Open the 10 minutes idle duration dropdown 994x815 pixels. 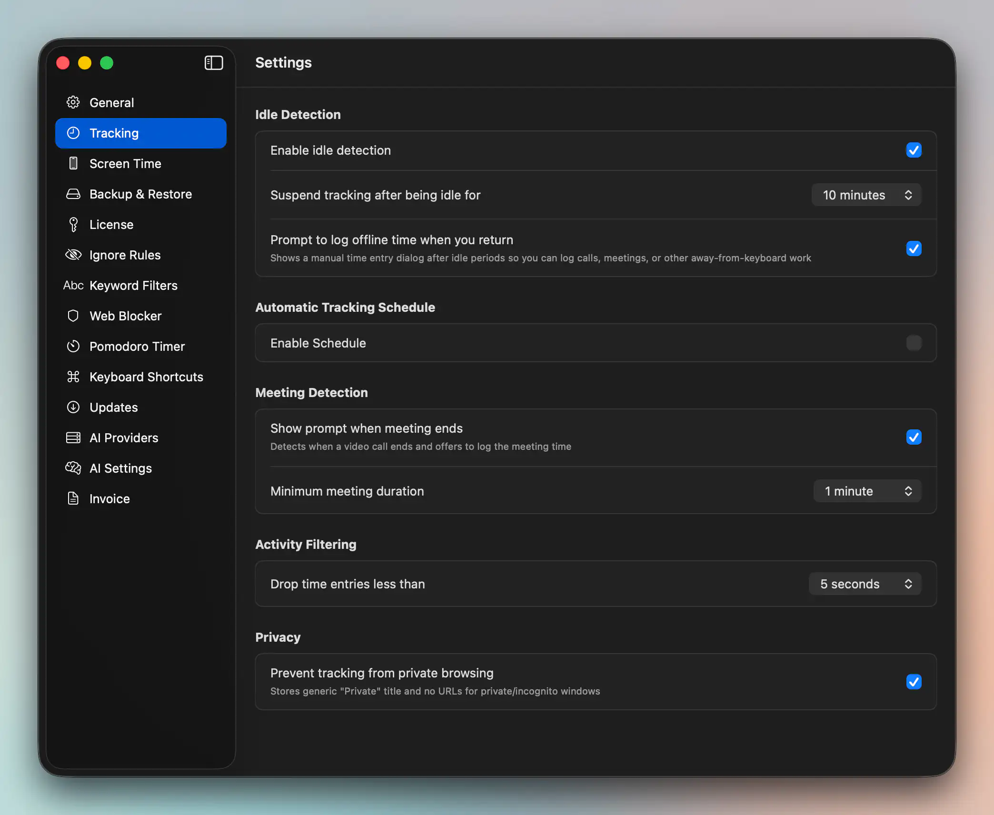click(866, 195)
